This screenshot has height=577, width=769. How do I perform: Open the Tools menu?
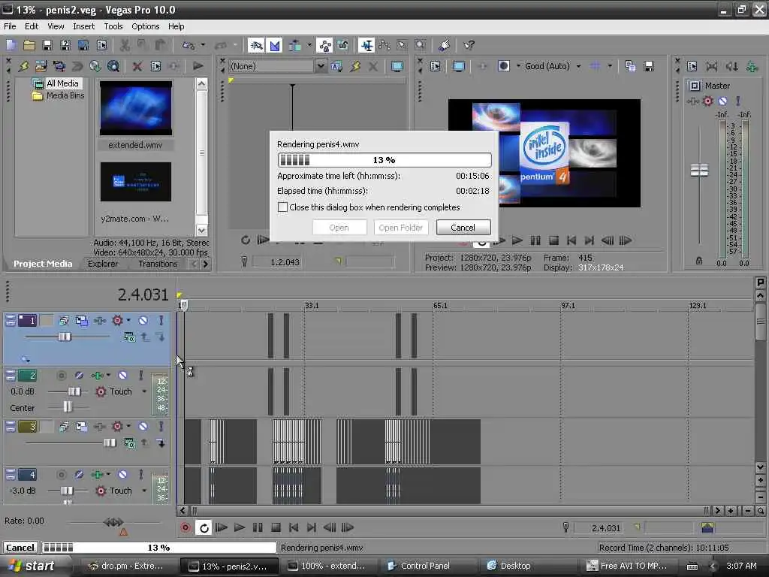[x=113, y=26]
